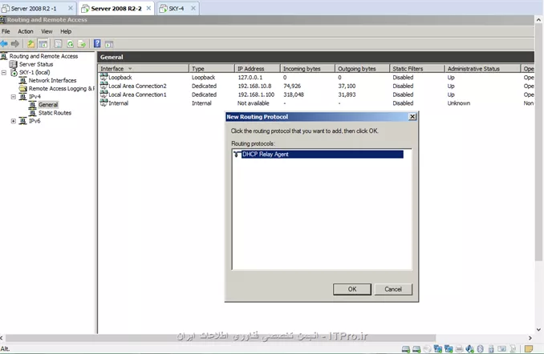Click the Properties toolbar icon next to Refresh
544x354 pixels.
[x=58, y=43]
